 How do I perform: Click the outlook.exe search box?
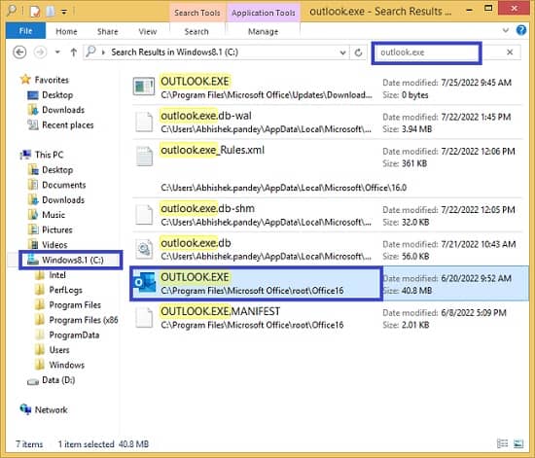pyautogui.click(x=426, y=53)
